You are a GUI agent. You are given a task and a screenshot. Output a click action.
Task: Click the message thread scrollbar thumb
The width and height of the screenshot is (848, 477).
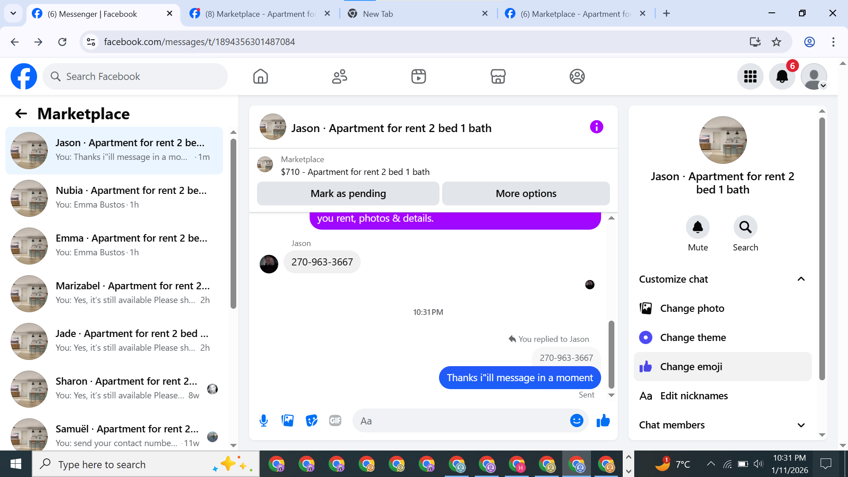click(x=611, y=354)
